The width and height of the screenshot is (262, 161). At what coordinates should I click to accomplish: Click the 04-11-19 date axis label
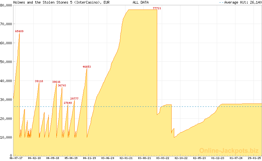[x=89, y=158]
